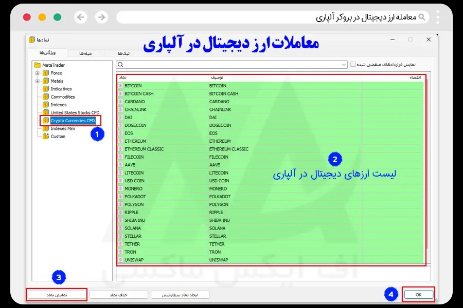Click the magnifier icon in symbol search box
The width and height of the screenshot is (463, 308).
(x=120, y=65)
